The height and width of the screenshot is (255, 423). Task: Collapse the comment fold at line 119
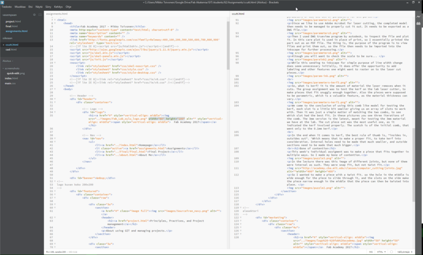(x=241, y=207)
